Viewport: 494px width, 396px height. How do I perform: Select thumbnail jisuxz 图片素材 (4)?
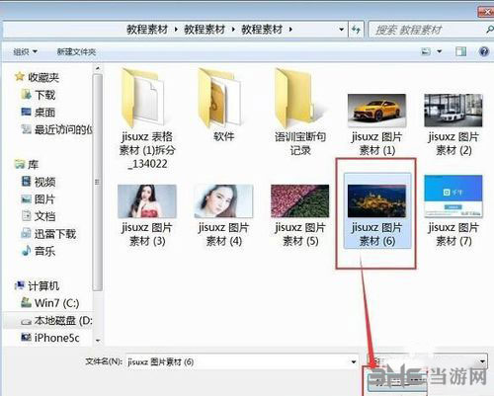click(x=223, y=201)
